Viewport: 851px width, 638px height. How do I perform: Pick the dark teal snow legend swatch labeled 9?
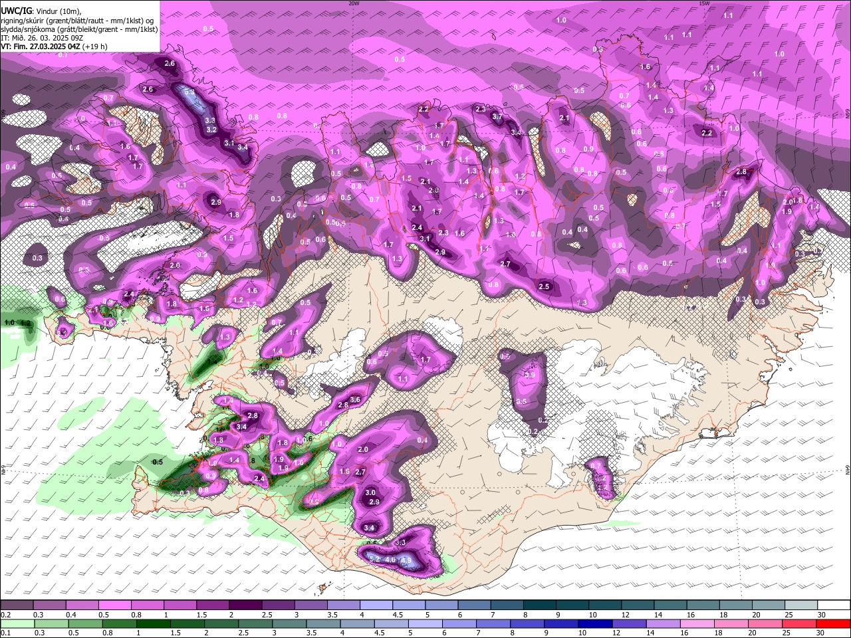tap(572, 605)
